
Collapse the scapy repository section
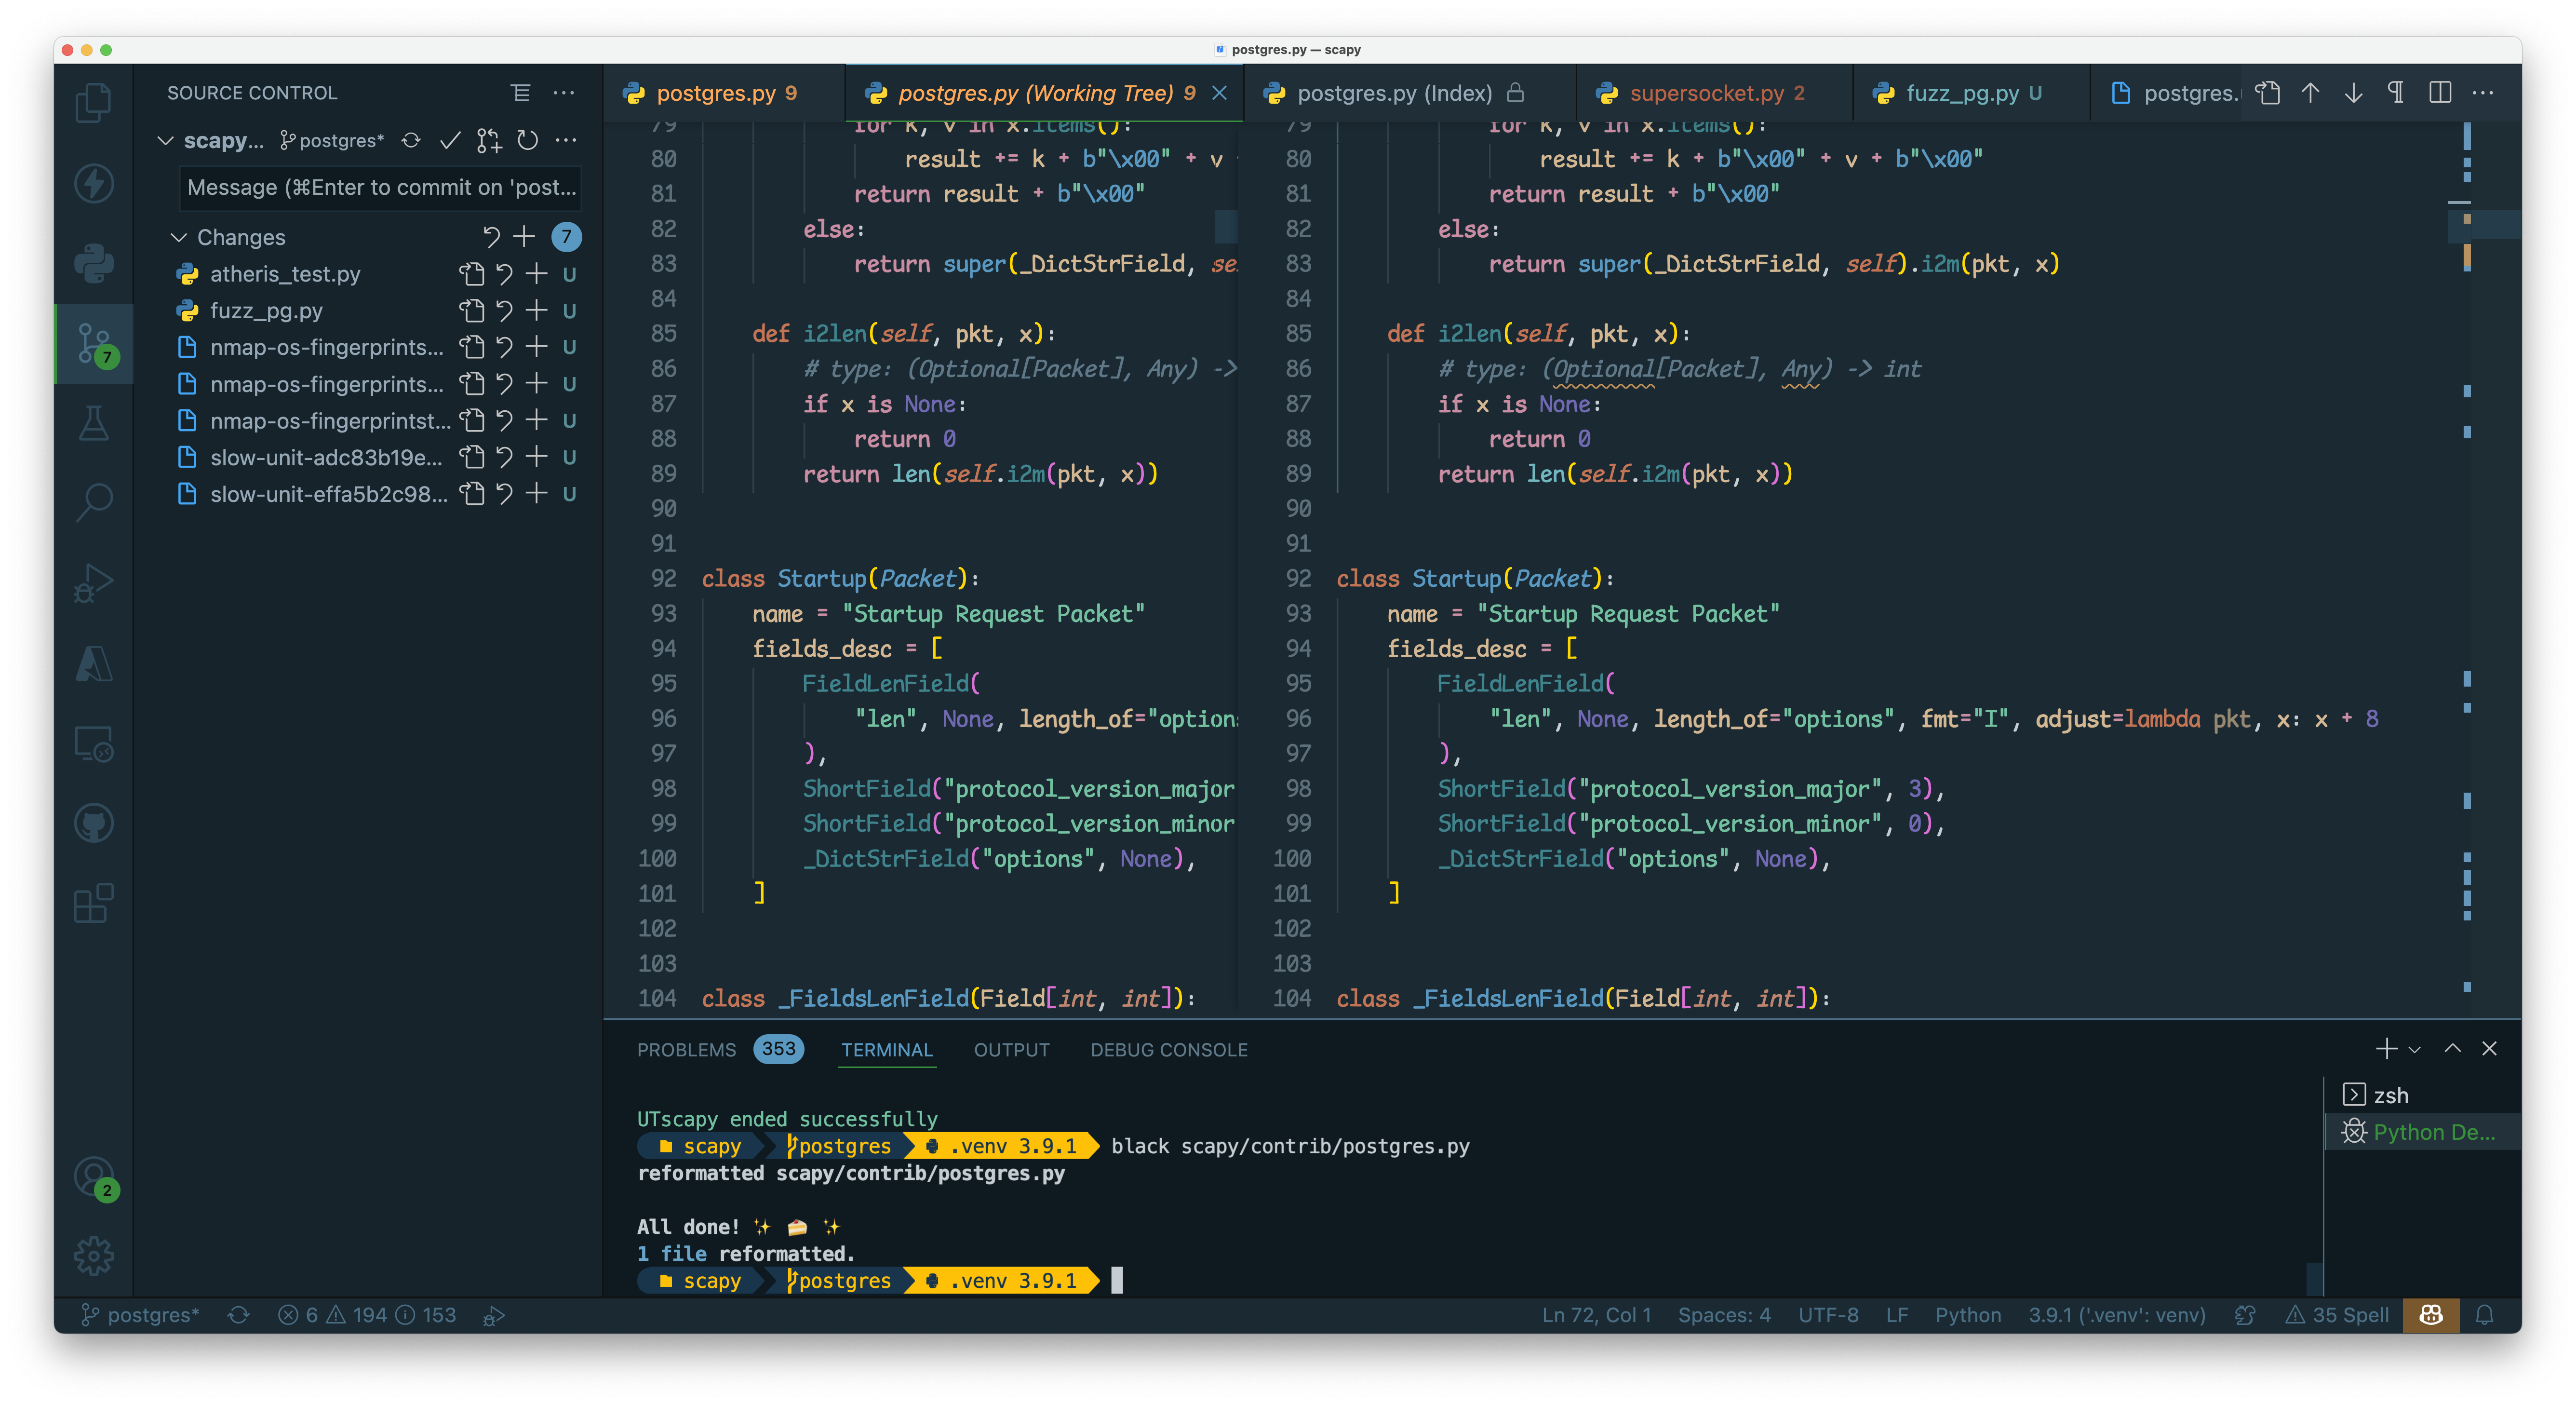(x=165, y=141)
